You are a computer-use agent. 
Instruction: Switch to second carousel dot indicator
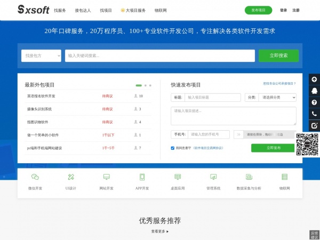146,85
